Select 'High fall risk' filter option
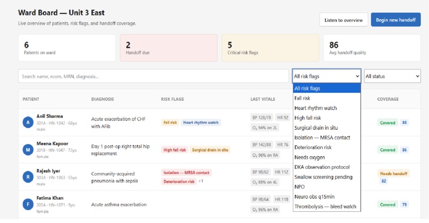Viewport: 429px width, 223px height. (x=327, y=118)
